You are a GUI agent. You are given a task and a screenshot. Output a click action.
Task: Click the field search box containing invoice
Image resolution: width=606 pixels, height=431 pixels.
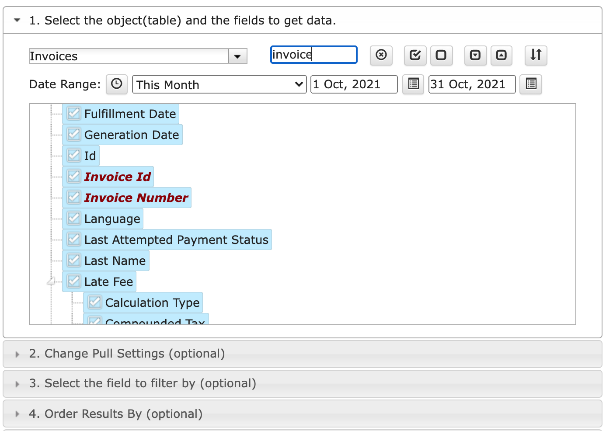point(313,55)
